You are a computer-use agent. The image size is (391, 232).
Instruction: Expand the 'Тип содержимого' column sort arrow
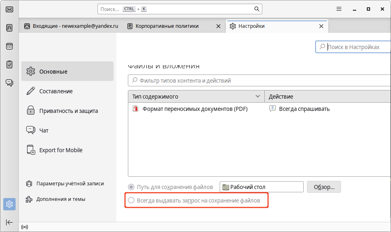258,97
